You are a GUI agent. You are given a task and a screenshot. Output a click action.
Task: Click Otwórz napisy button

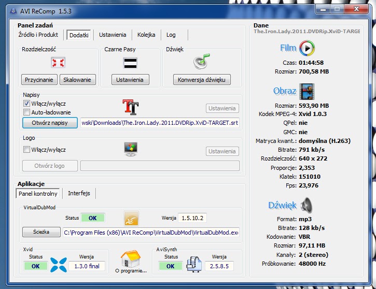pyautogui.click(x=50, y=123)
